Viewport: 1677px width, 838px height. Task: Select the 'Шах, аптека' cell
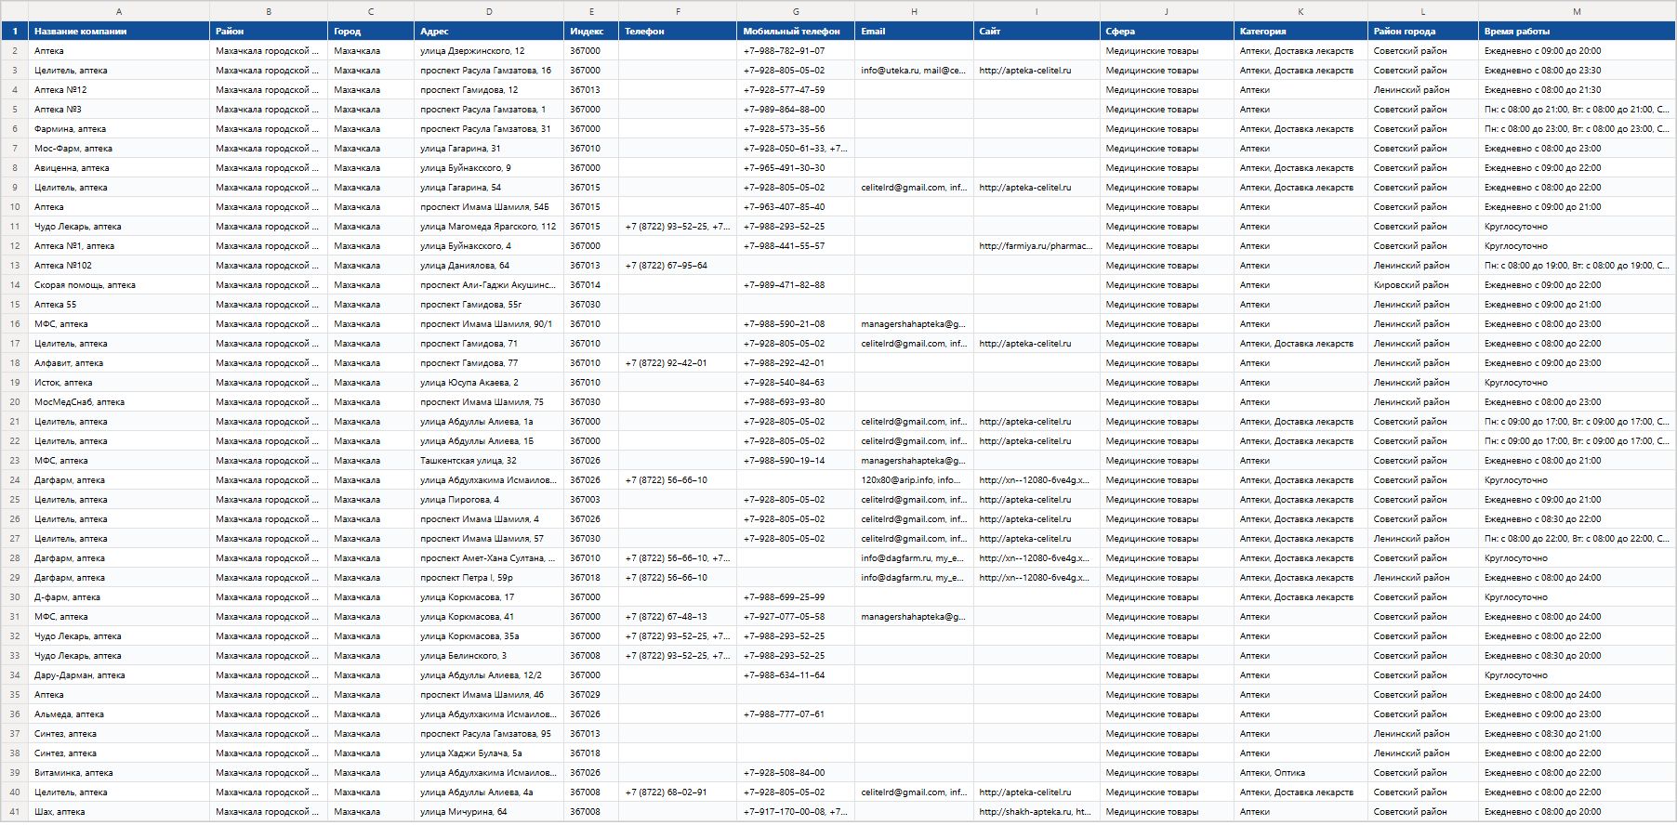119,812
